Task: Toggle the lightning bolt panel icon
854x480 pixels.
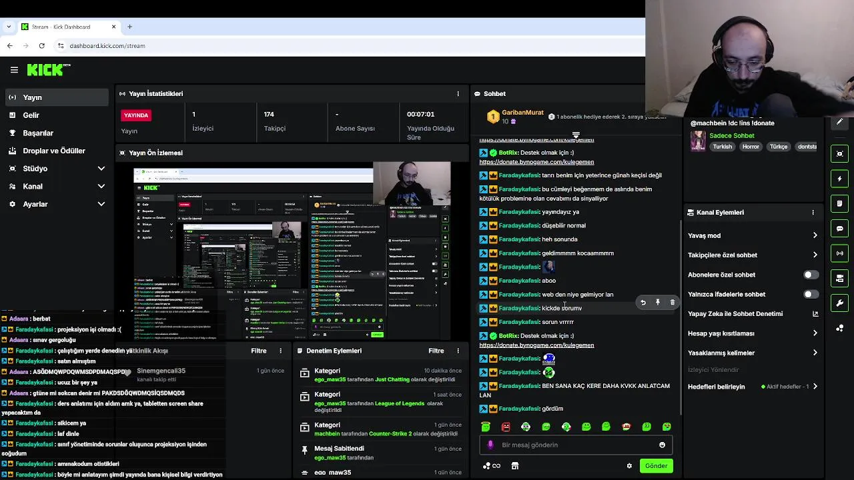Action: point(840,179)
